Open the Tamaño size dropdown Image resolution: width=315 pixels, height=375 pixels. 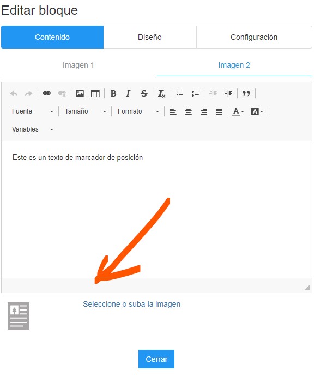point(86,111)
